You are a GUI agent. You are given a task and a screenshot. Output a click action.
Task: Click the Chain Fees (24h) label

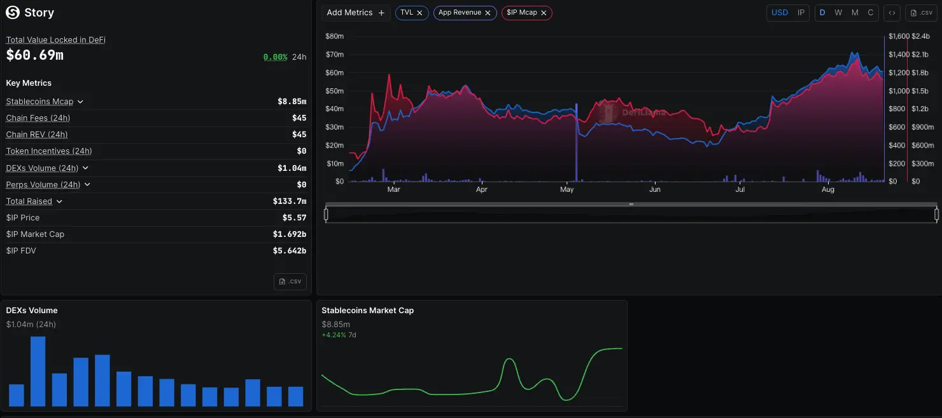pos(38,118)
